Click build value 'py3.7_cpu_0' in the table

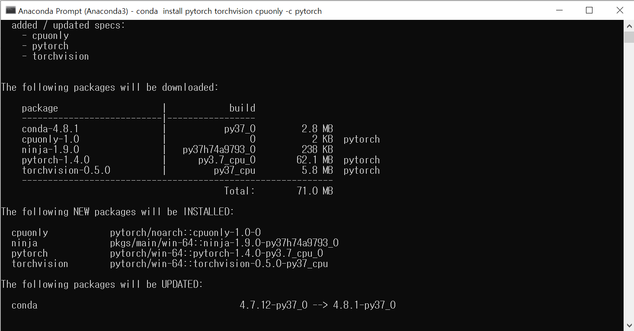(227, 160)
